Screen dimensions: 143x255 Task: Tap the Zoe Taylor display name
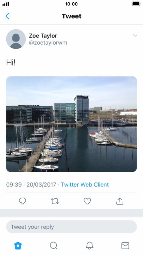(43, 36)
